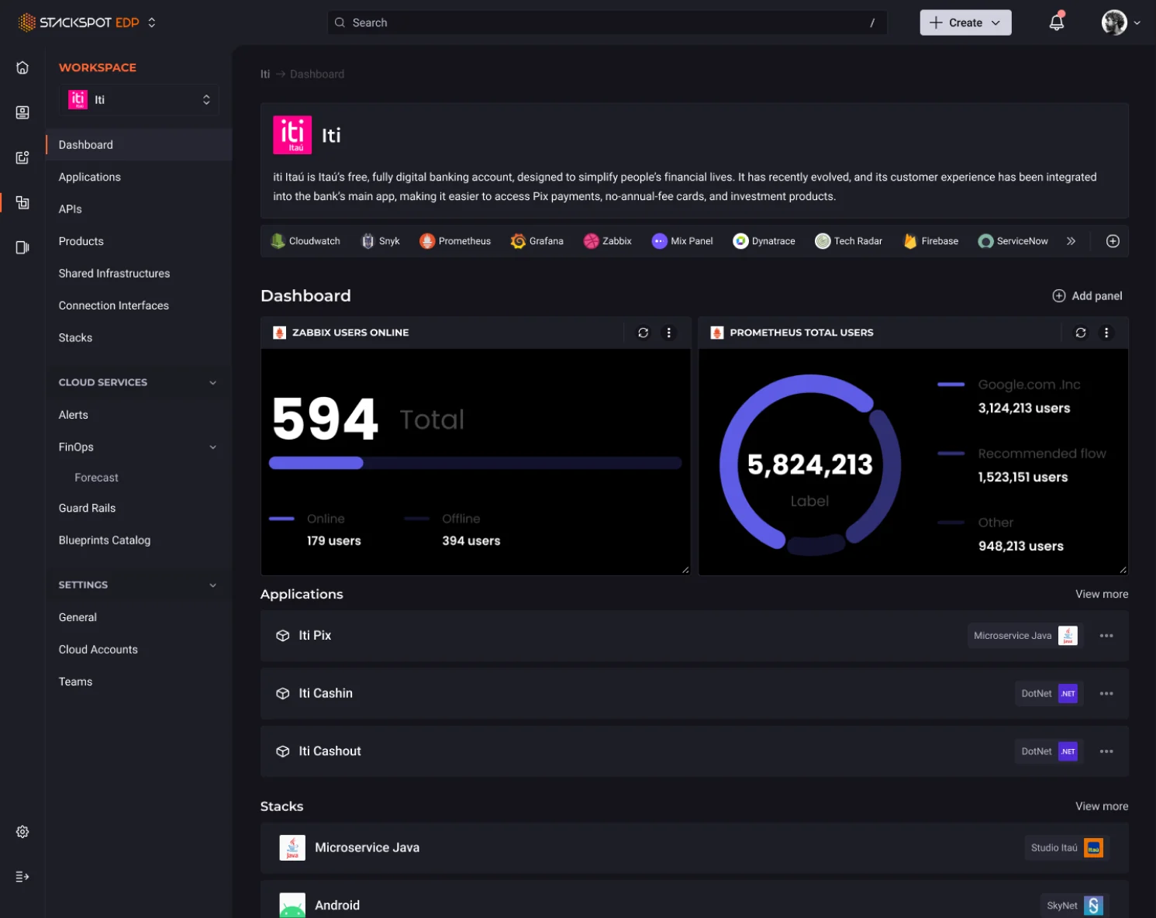
Task: Open more options for Iti Cashout
Action: point(1106,751)
